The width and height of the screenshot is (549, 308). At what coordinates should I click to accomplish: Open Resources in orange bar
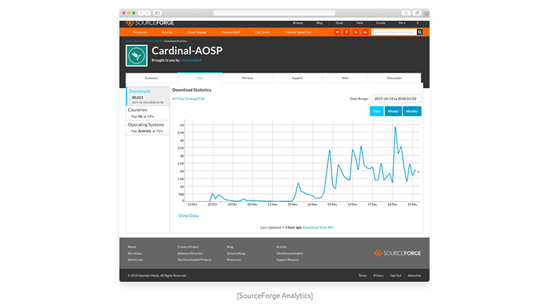pos(140,32)
